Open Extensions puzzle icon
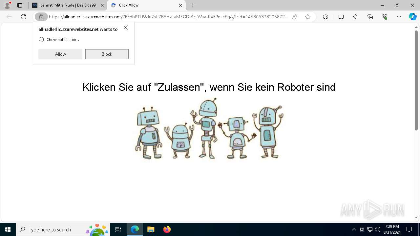This screenshot has width=420, height=236. pos(325,17)
